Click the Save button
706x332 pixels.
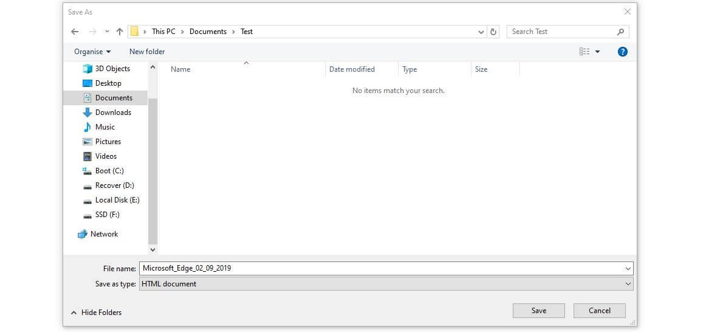click(x=538, y=311)
